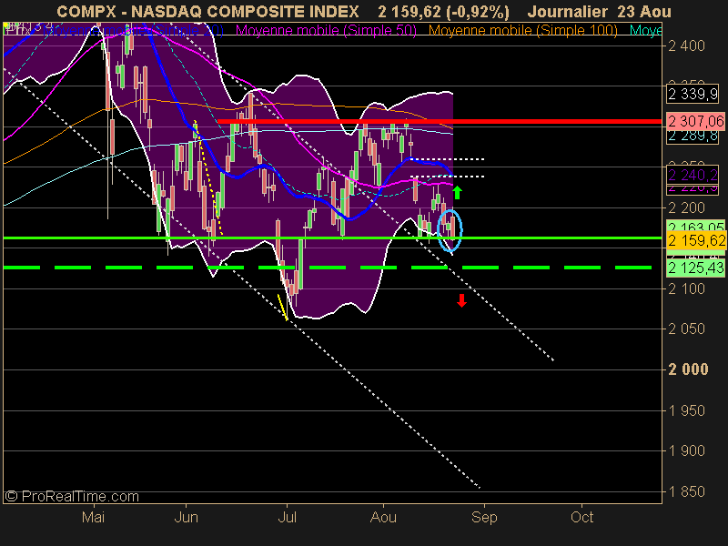The image size is (728, 546).
Task: Click the 1 900 price axis label
Action: pos(686,450)
